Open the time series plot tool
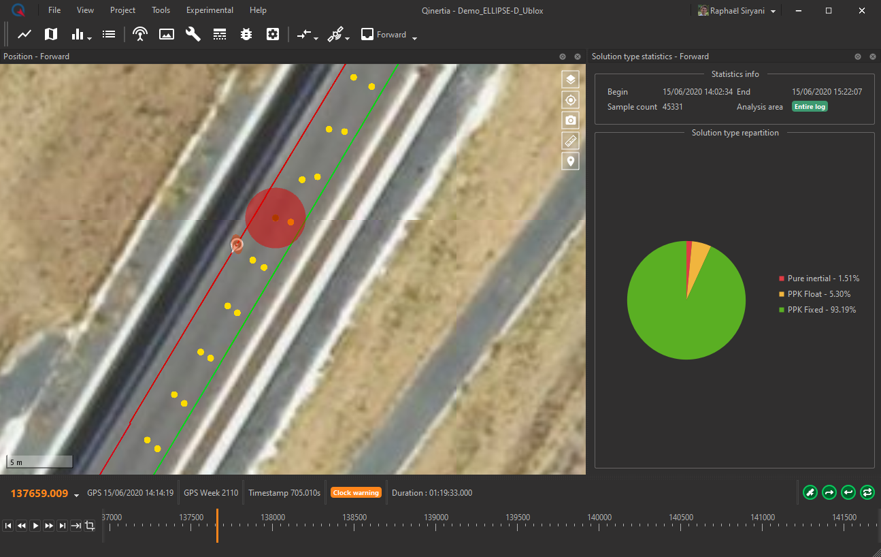 click(x=24, y=34)
